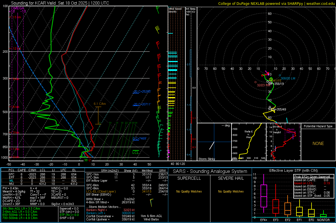
Task: Click the green LCL marker label
Action: [x=136, y=152]
